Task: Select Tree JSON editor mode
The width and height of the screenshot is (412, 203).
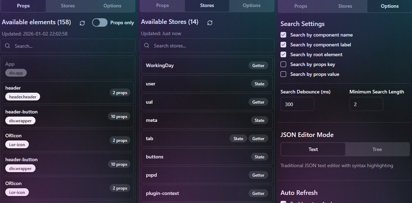Action: tap(377, 149)
